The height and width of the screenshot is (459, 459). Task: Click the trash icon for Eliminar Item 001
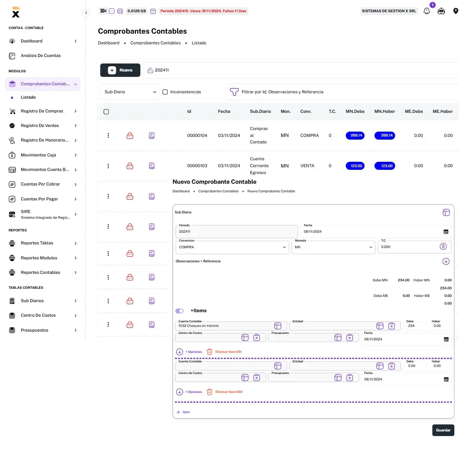[209, 352]
